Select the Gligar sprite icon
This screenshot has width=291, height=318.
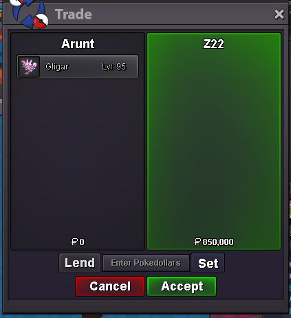(29, 67)
